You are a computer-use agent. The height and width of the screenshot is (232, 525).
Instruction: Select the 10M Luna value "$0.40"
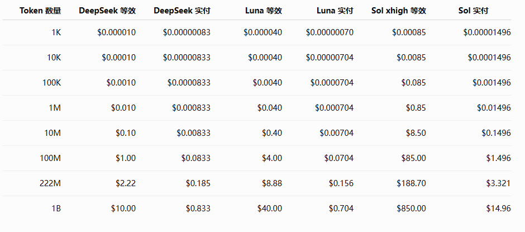pyautogui.click(x=272, y=133)
